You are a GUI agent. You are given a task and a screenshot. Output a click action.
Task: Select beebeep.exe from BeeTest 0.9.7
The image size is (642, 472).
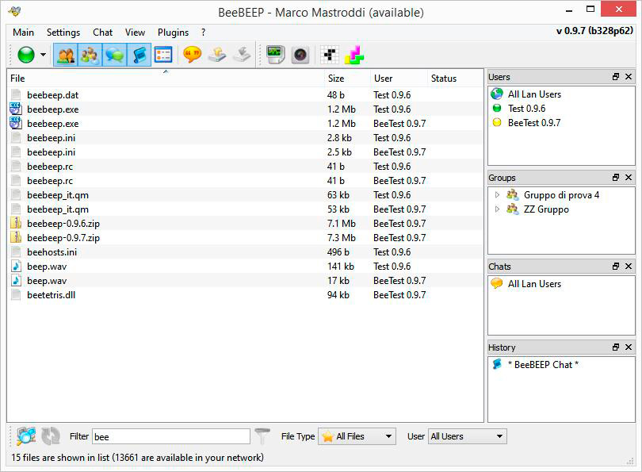tap(245, 124)
